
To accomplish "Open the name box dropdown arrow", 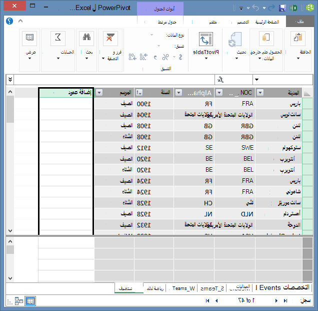I will tap(257, 80).
